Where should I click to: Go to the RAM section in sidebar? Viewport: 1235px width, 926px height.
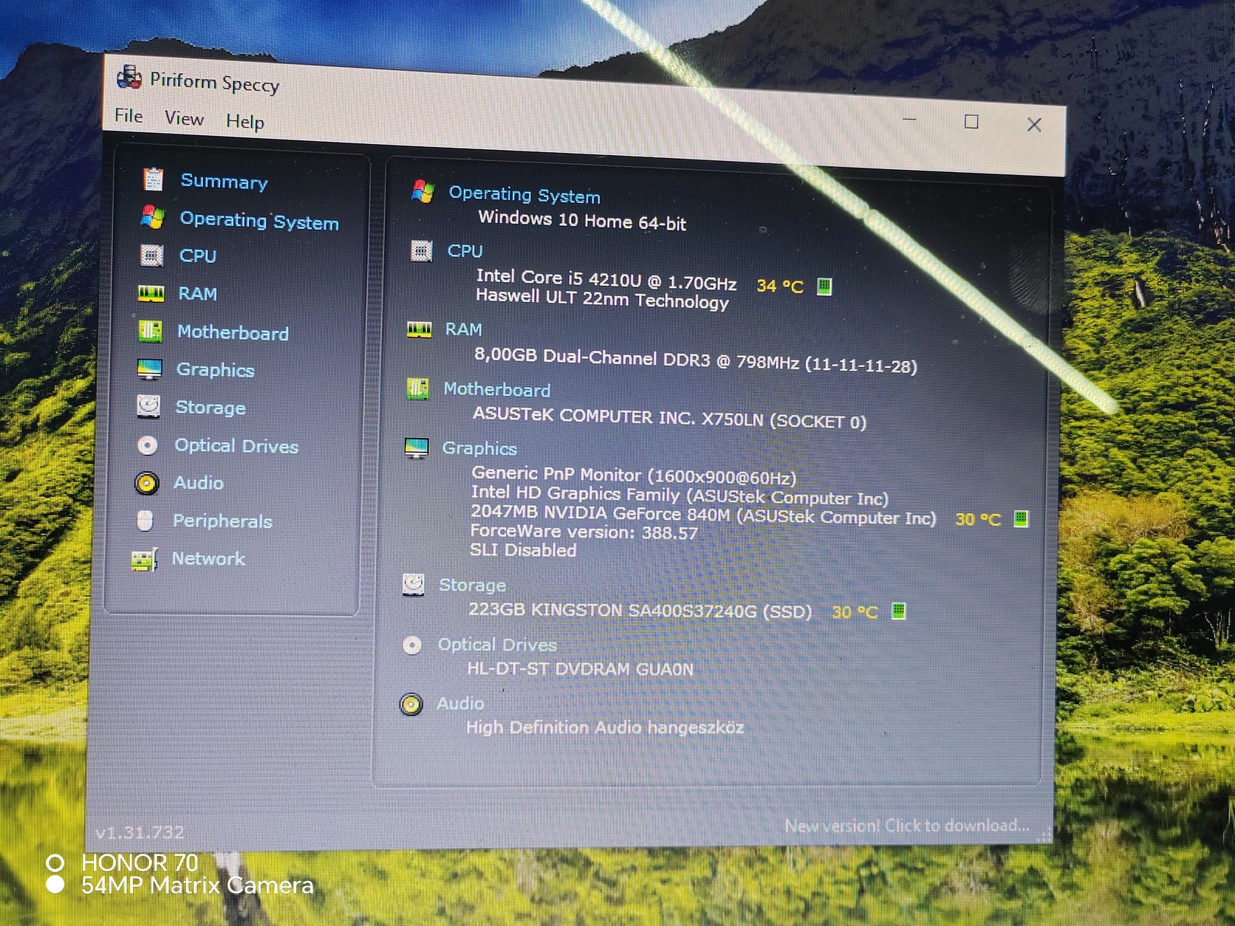(197, 294)
